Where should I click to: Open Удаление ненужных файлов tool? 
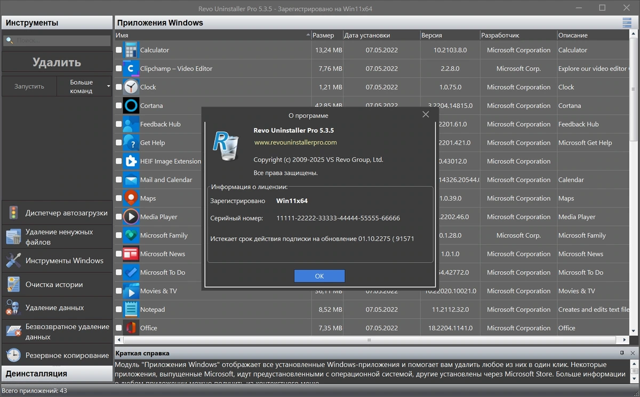[57, 237]
